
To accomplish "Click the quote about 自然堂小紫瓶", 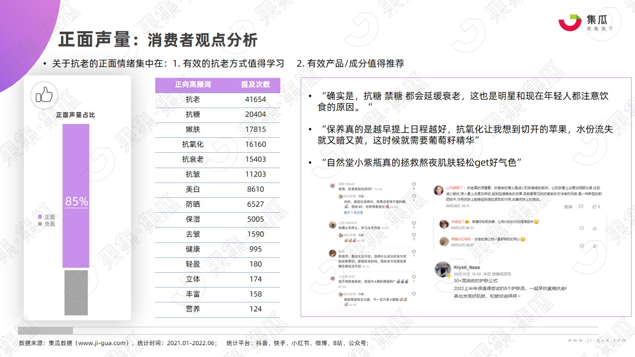I will click(420, 163).
